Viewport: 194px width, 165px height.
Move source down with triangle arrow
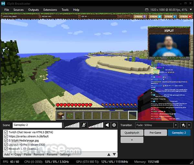(114, 154)
